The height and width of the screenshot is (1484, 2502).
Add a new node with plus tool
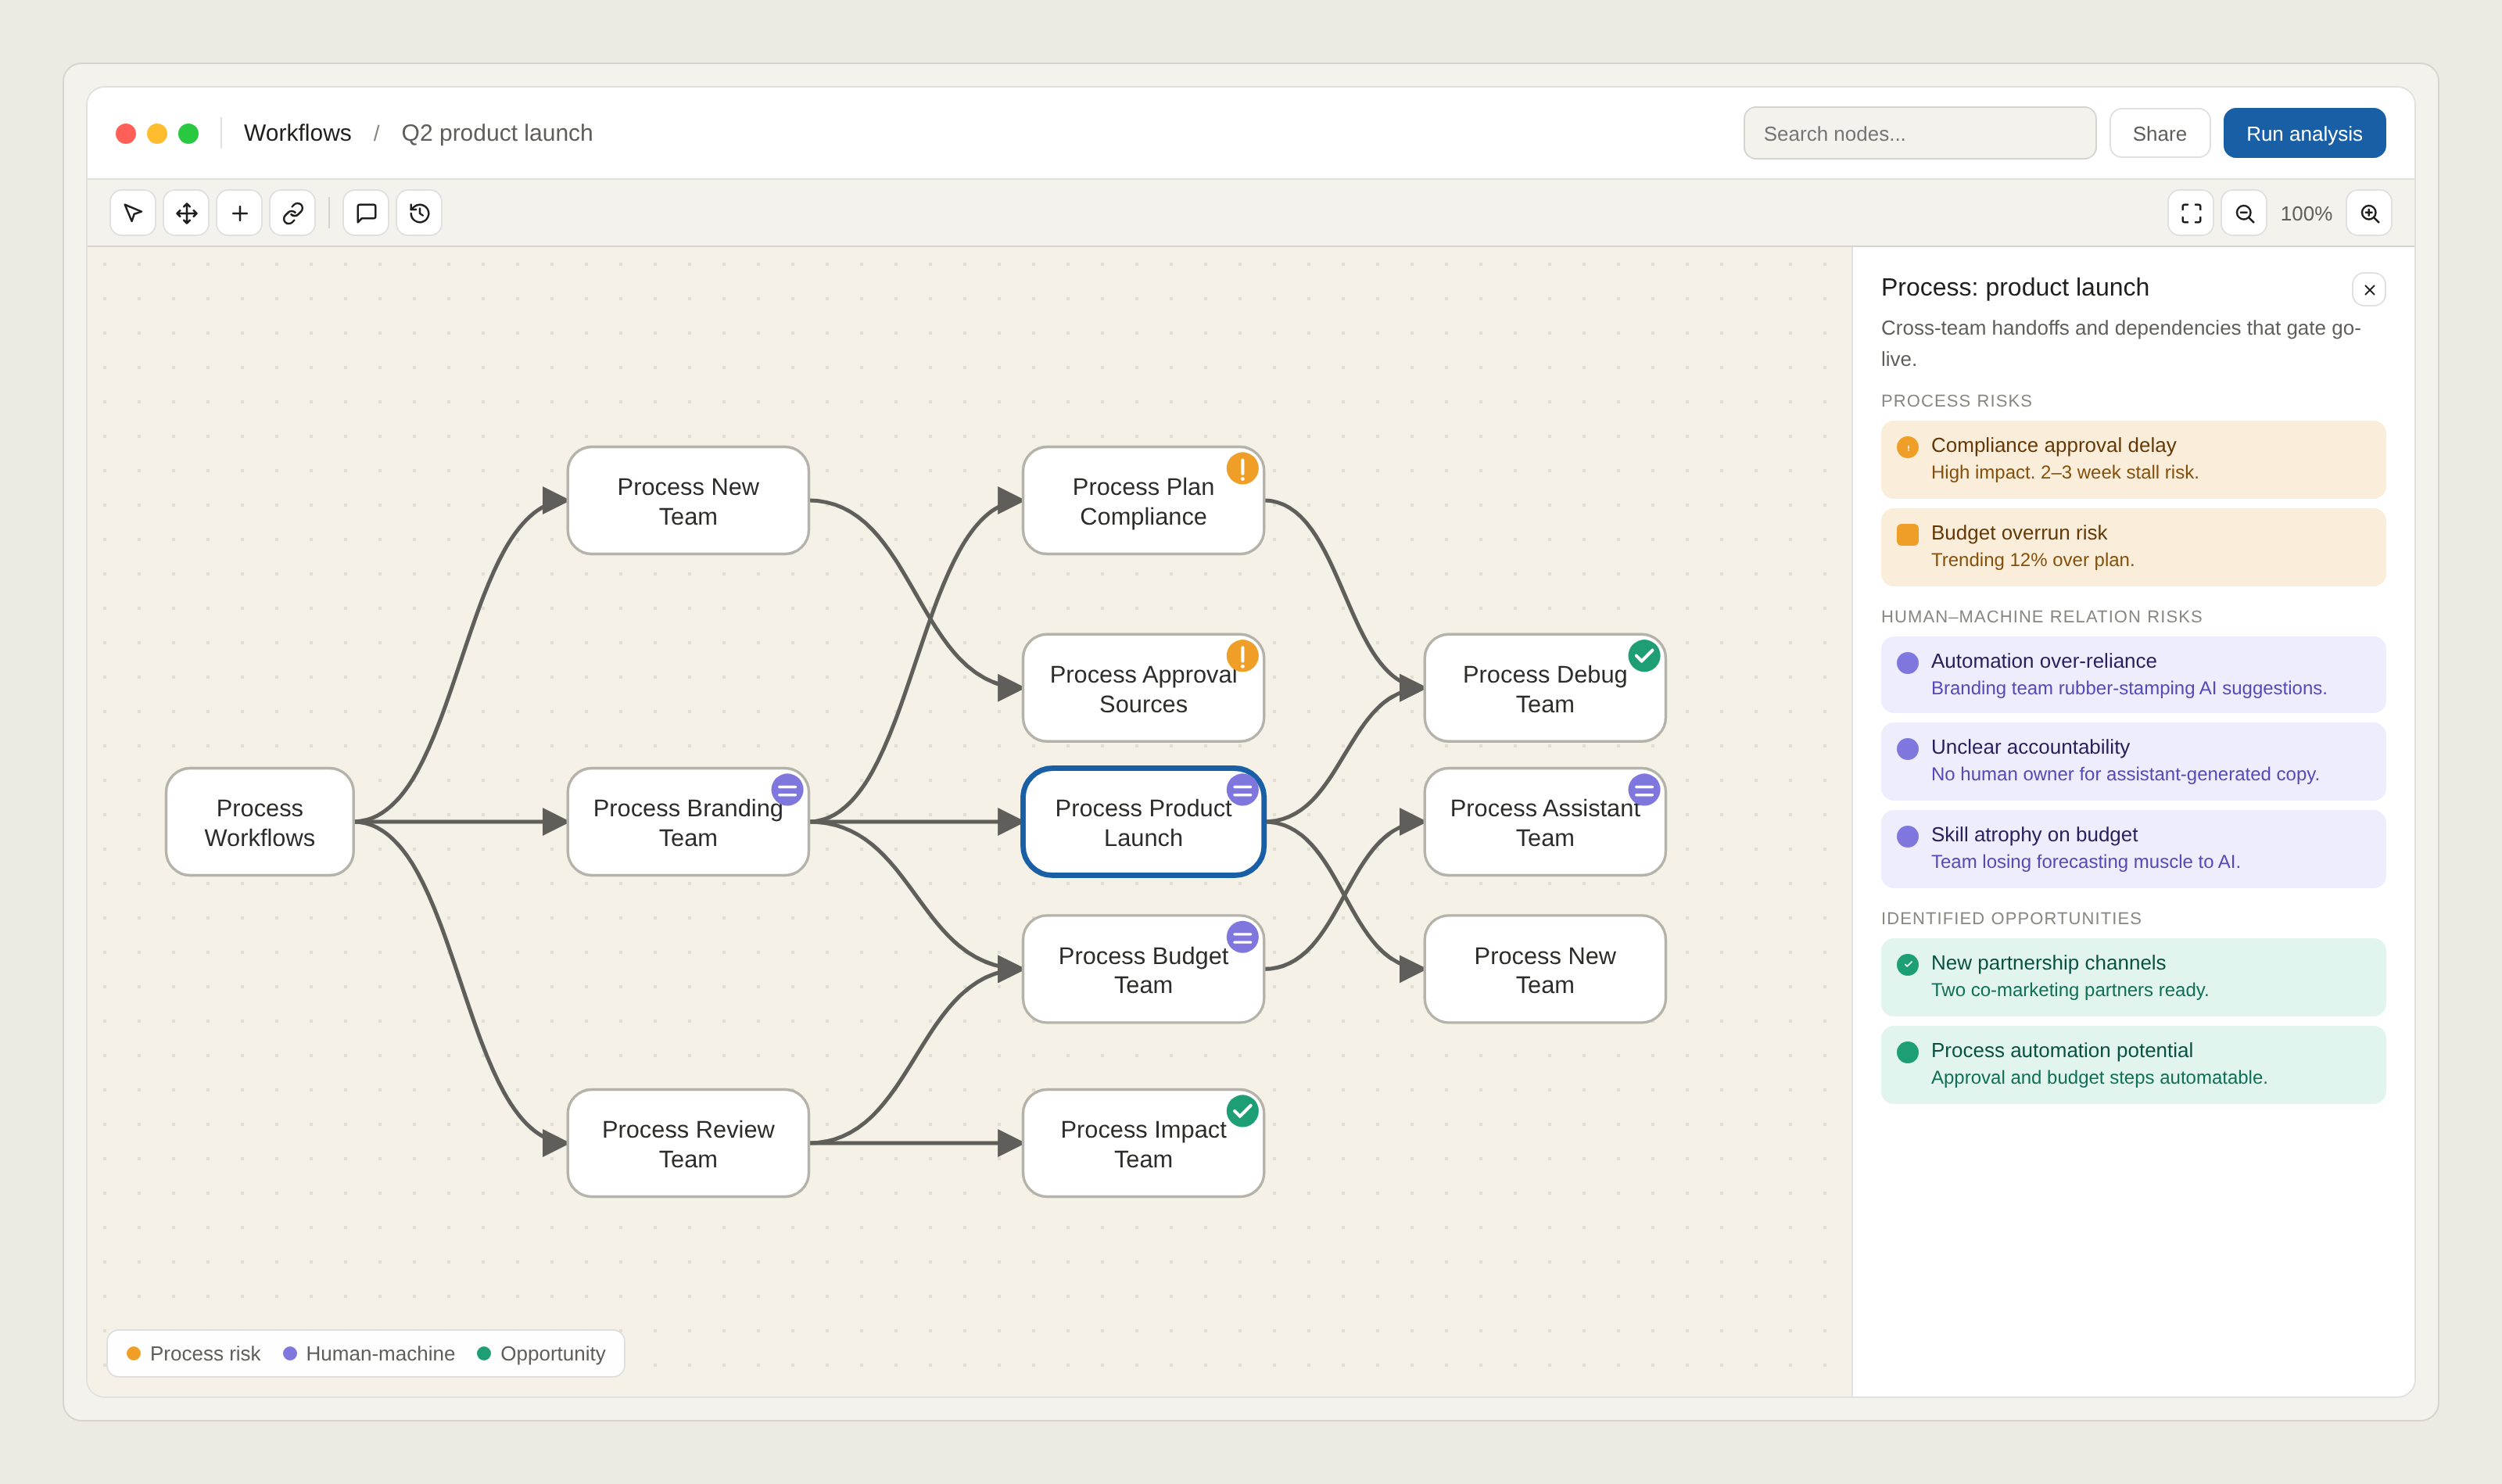(x=239, y=213)
